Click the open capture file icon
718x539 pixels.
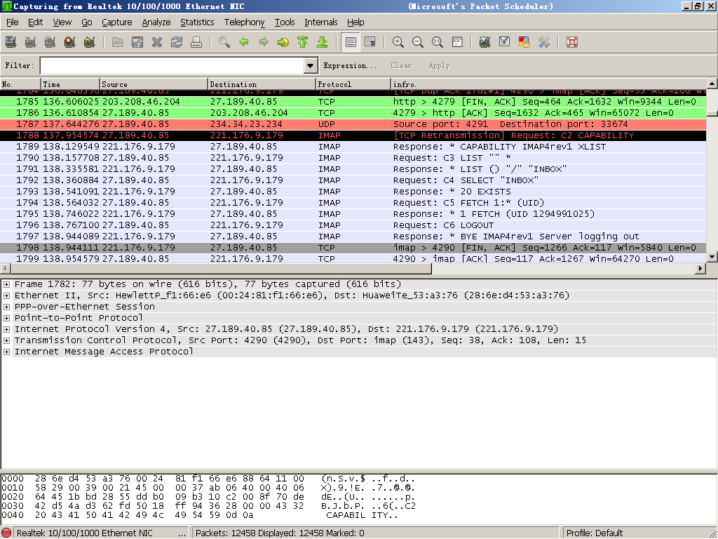pyautogui.click(x=118, y=42)
